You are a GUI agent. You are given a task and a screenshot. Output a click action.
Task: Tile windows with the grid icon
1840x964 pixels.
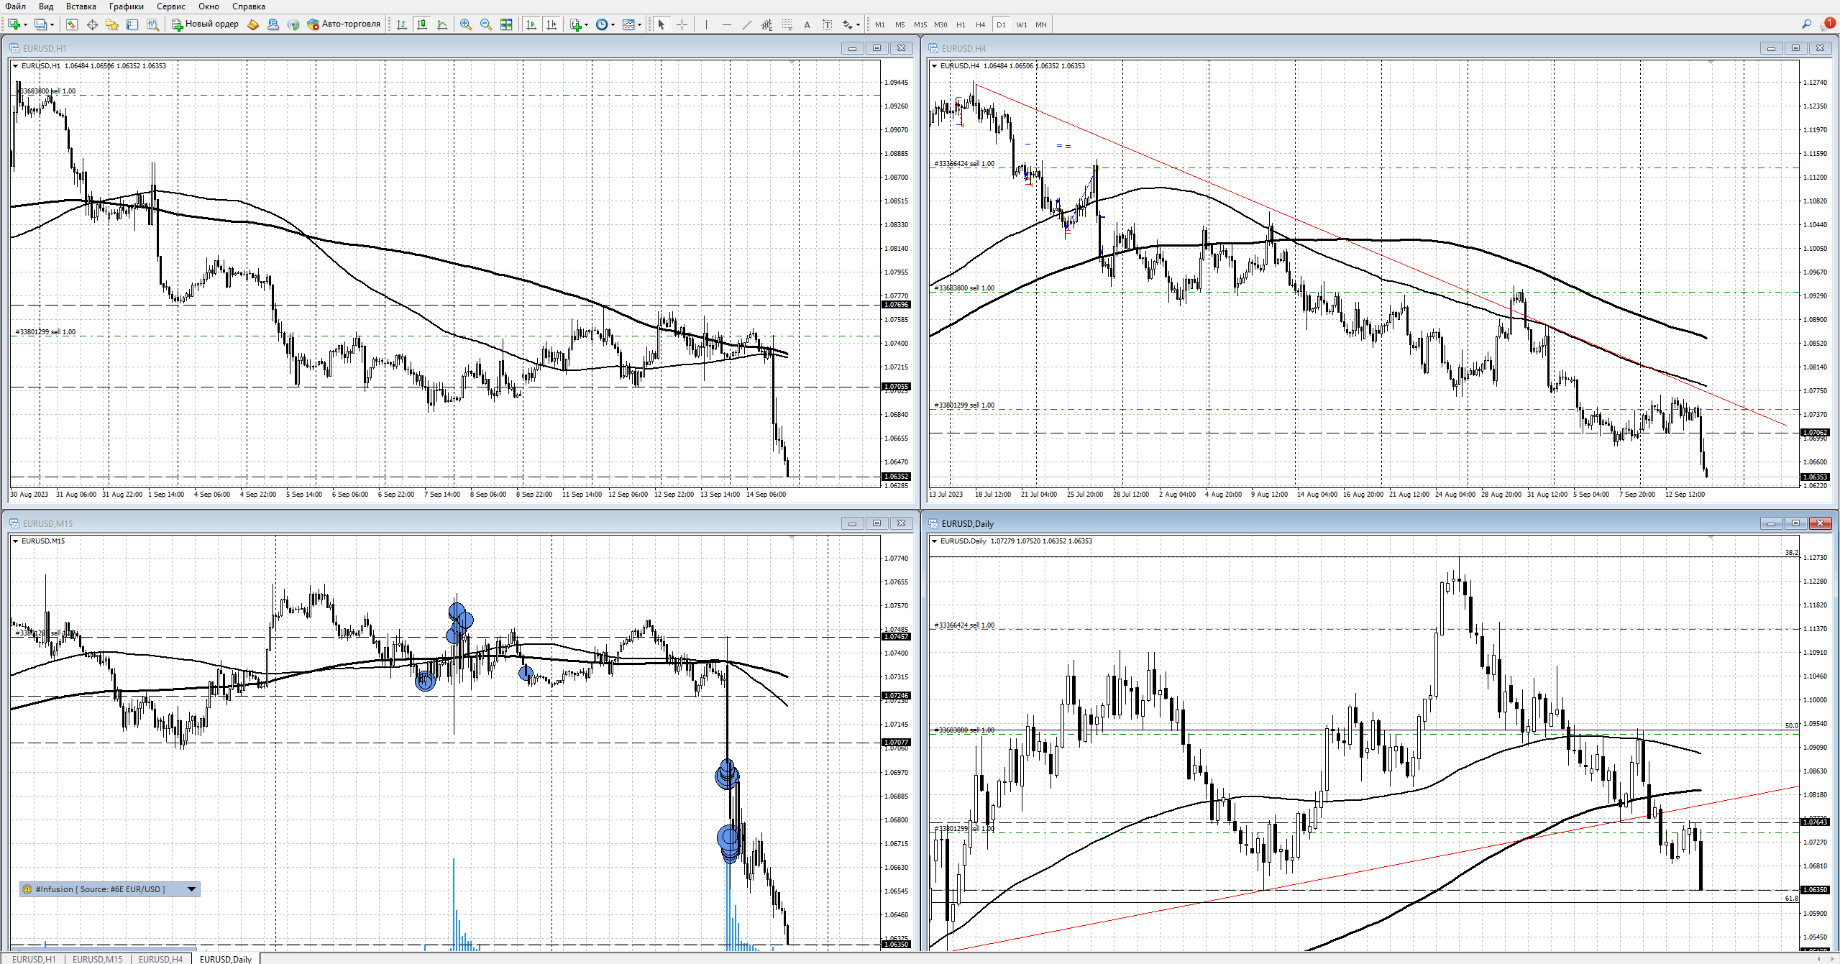click(x=506, y=24)
